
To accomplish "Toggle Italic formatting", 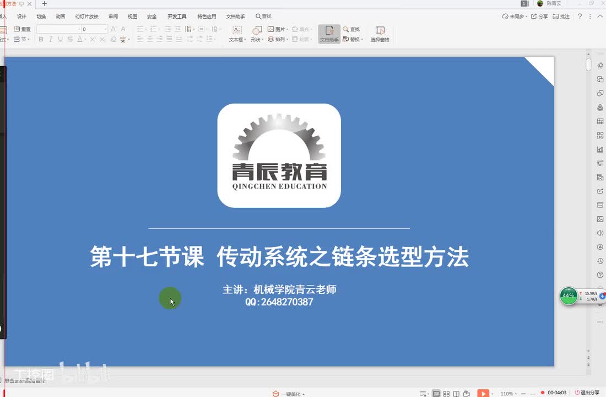I will 51,39.
